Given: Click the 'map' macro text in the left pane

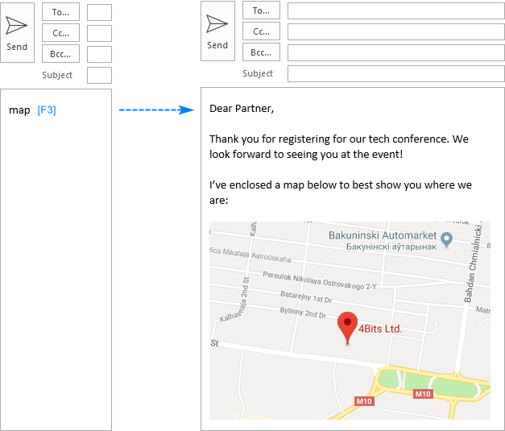Looking at the screenshot, I should tap(19, 110).
